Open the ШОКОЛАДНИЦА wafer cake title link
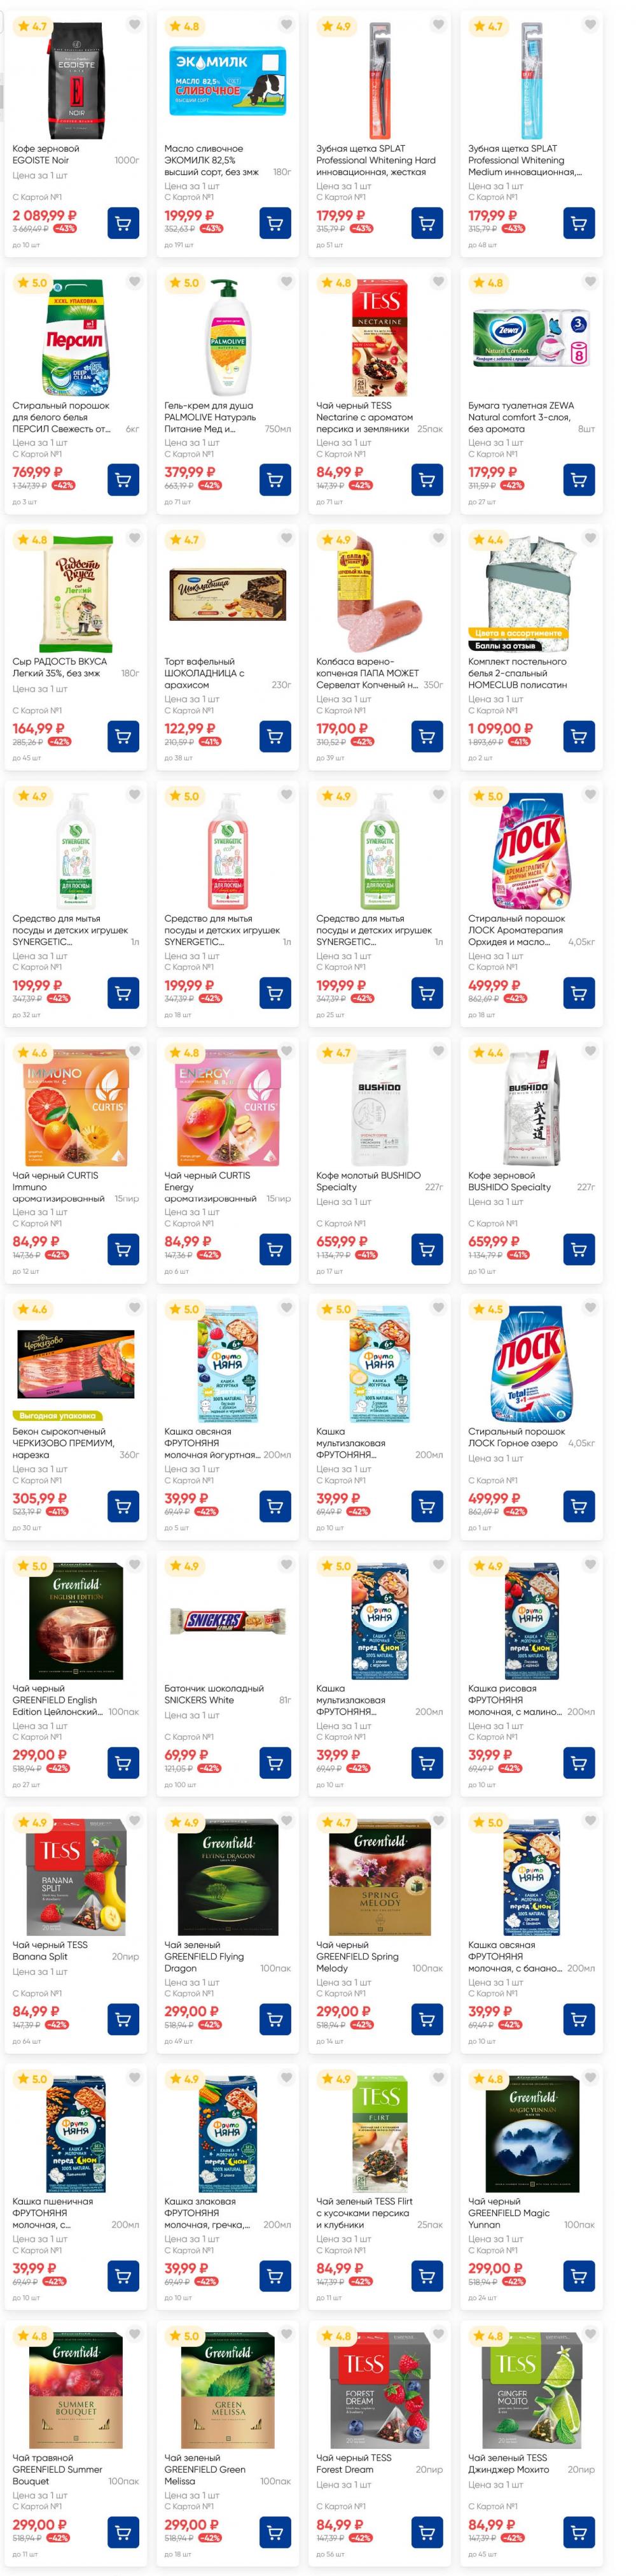This screenshot has width=636, height=2576. click(x=205, y=673)
